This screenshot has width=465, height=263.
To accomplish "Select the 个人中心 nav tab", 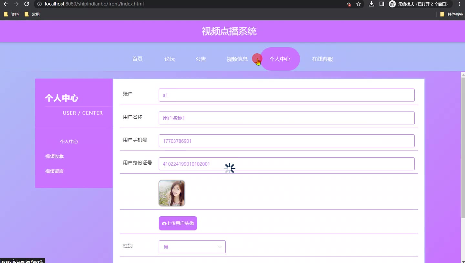I will (280, 59).
